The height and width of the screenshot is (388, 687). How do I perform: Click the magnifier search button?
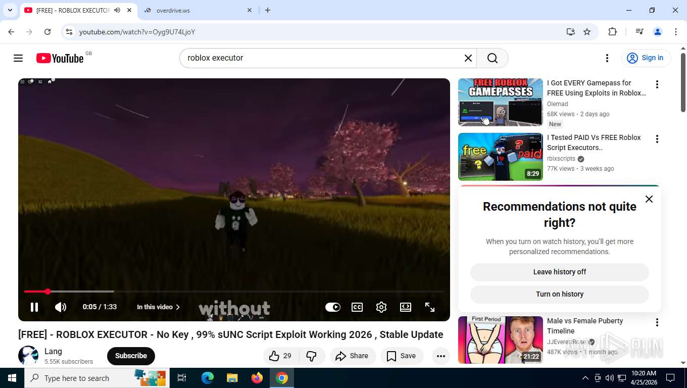493,58
